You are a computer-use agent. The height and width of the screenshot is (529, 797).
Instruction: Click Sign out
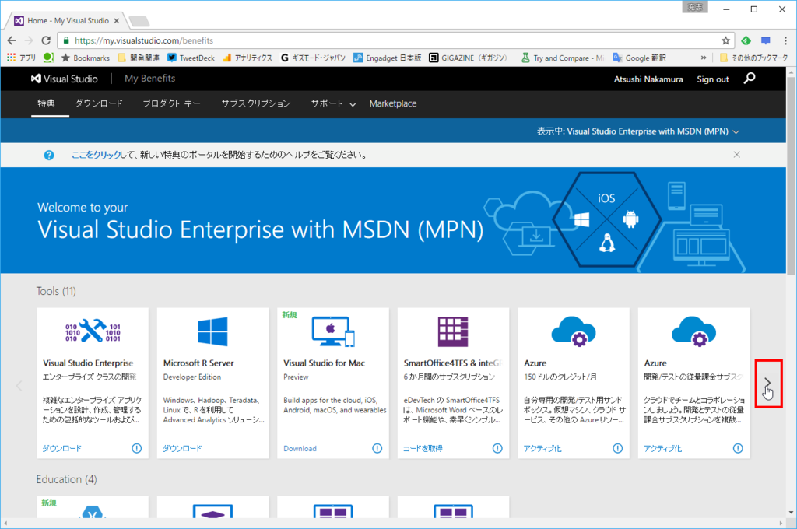[x=713, y=79]
